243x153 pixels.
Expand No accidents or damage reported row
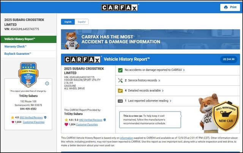point(155,70)
